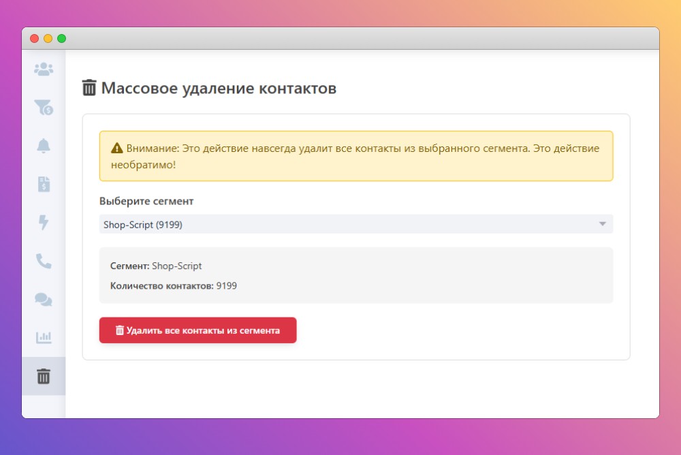Screen dimensions: 681x455
Task: Click the 'Выберите сегмент' field label
Action: coord(146,202)
